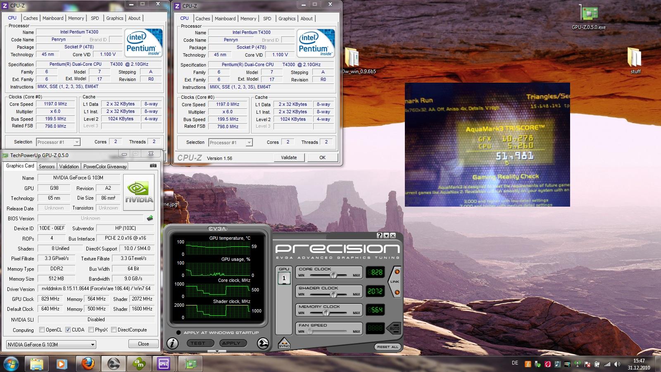Click the DE language indicator

tap(515, 363)
